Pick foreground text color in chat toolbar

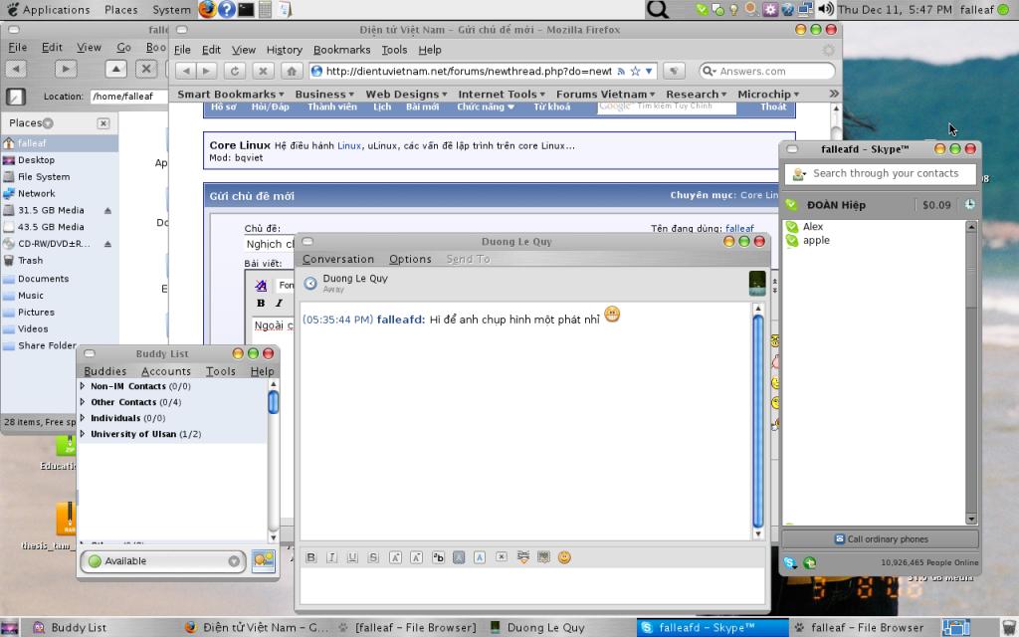(x=480, y=557)
